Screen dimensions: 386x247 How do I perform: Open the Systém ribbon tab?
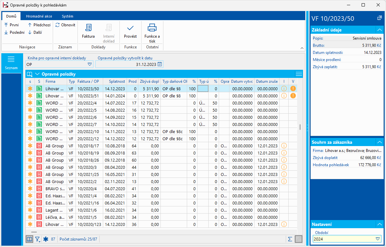pos(67,16)
